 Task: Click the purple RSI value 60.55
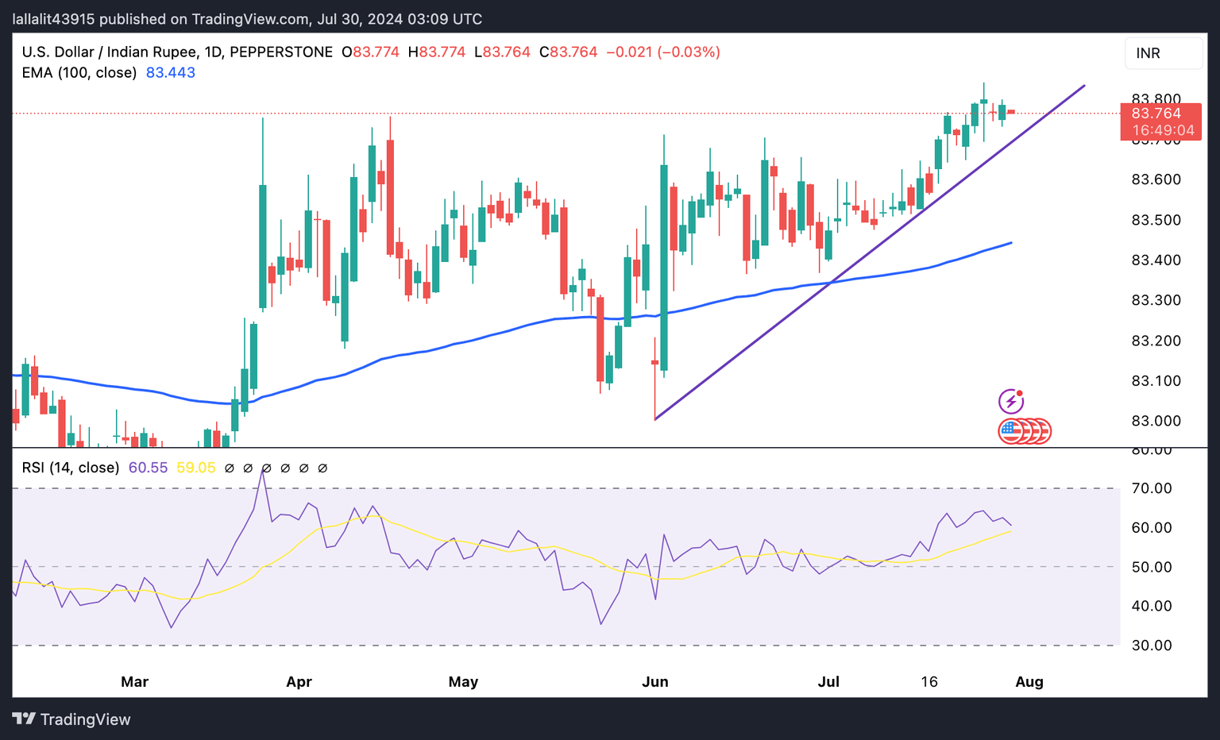coord(148,468)
